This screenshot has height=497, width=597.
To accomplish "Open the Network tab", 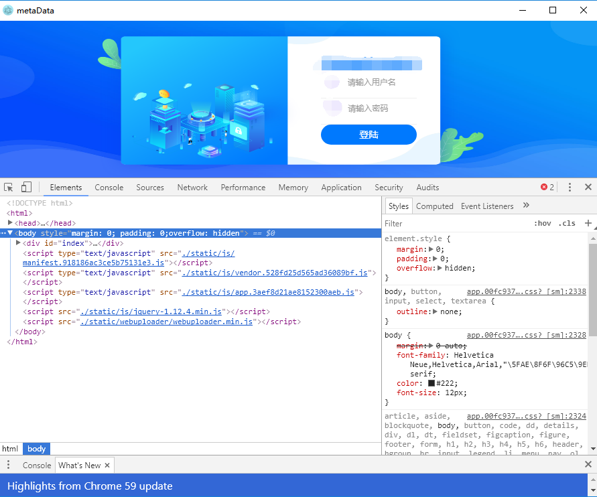I will [x=192, y=188].
